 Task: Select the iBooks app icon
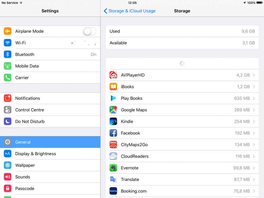point(113,86)
